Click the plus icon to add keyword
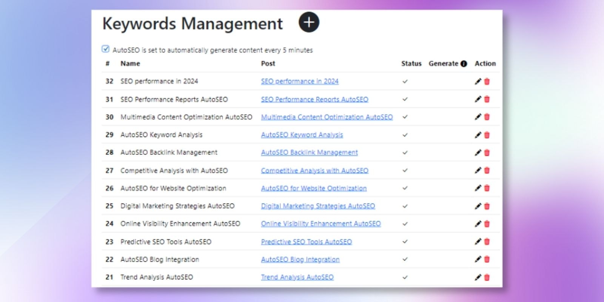 tap(309, 22)
